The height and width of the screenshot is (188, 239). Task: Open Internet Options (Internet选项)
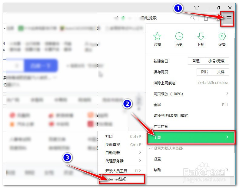click(x=122, y=179)
